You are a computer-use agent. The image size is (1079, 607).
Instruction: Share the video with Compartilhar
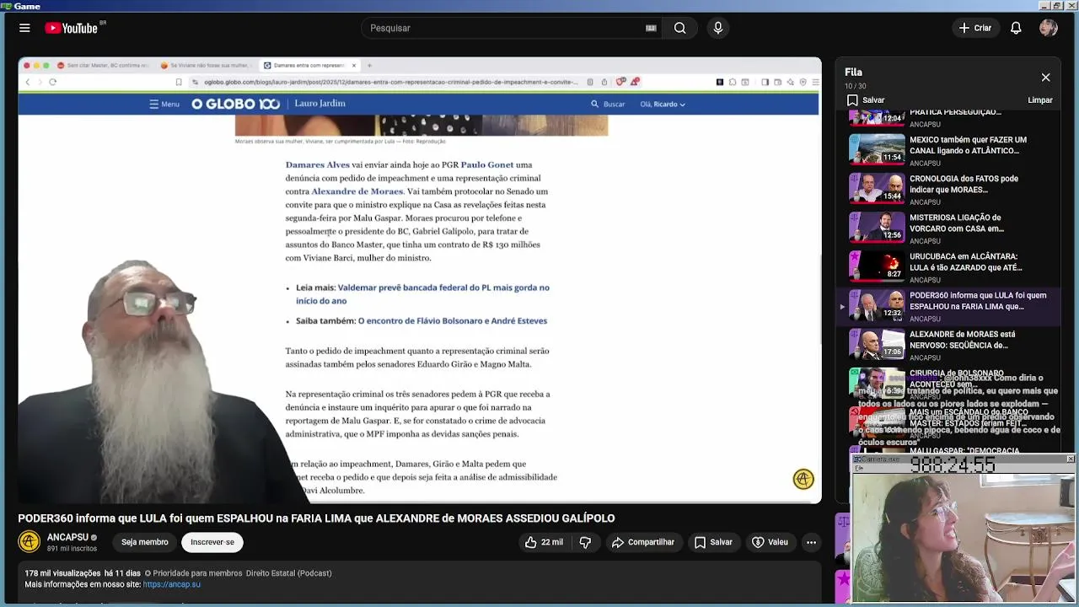642,542
